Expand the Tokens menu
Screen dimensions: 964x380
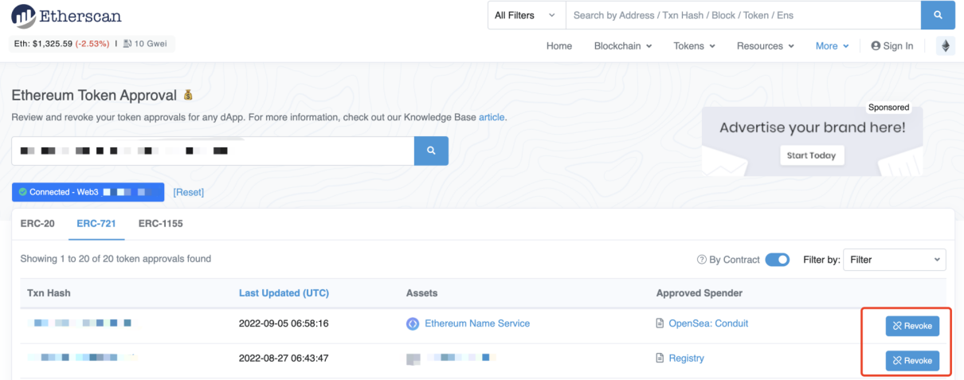694,46
